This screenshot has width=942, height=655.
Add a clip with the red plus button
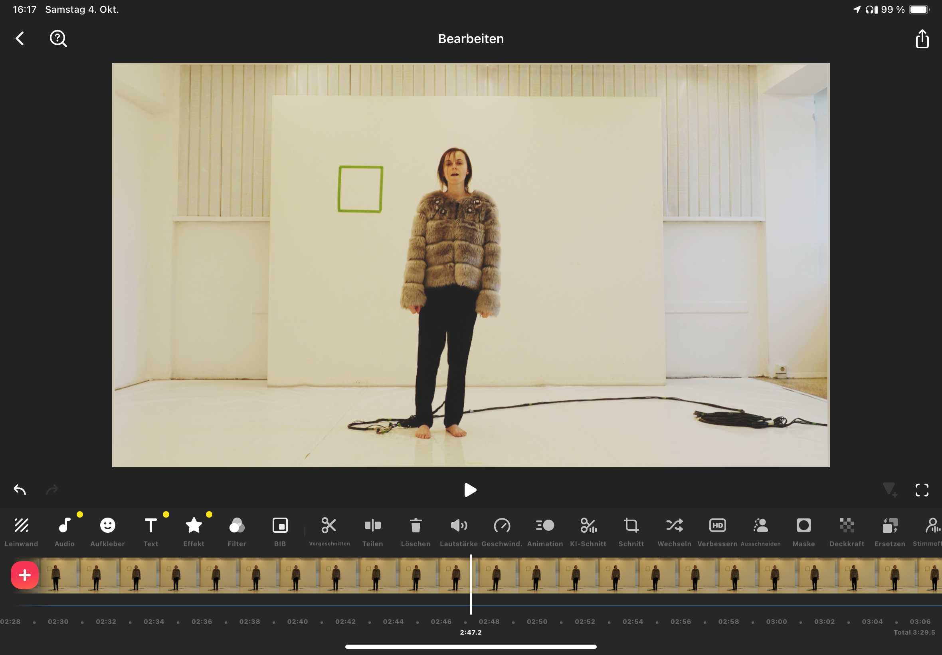click(25, 575)
